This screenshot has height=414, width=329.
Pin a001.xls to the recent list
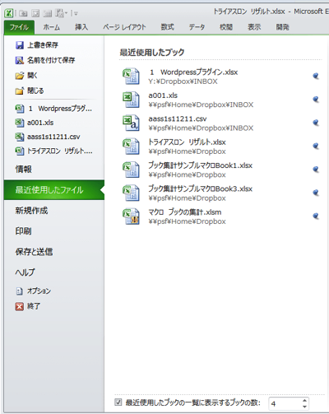click(x=316, y=100)
